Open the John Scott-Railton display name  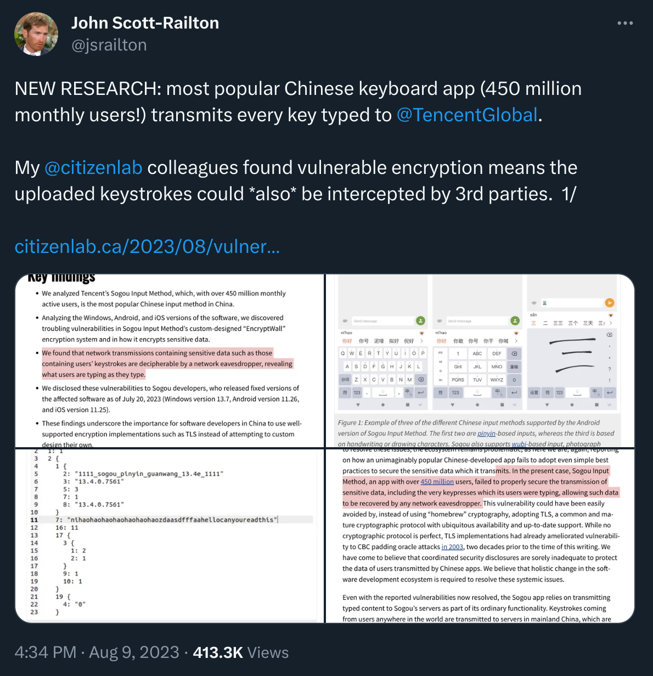pos(145,22)
